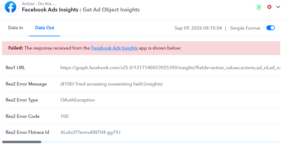Click the Res2 Error Message value

pos(111,84)
